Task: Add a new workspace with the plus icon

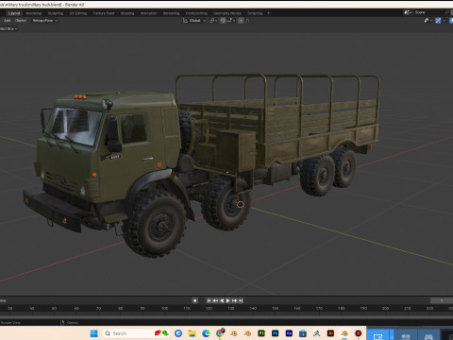Action: click(x=268, y=13)
